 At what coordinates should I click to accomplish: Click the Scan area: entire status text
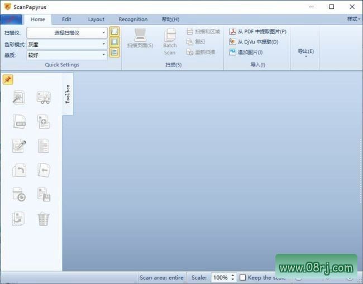[161, 277]
